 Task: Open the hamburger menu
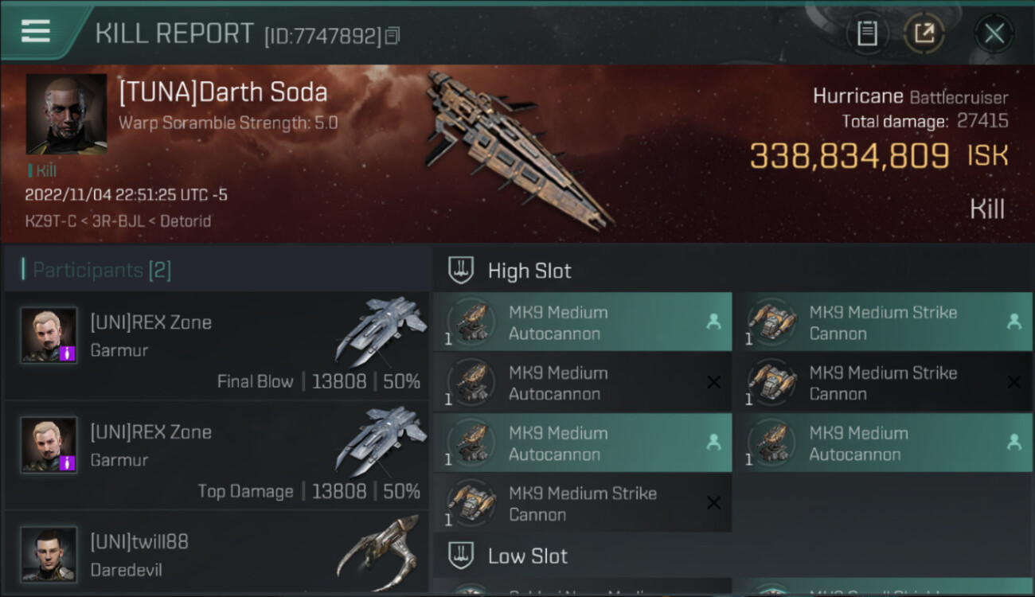pyautogui.click(x=36, y=32)
